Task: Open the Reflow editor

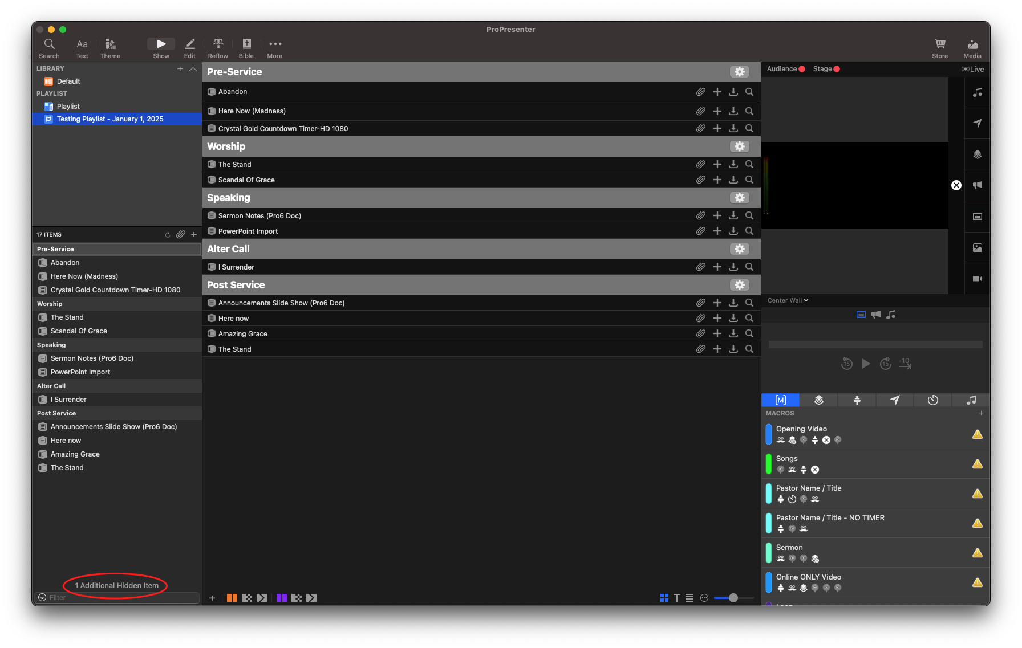Action: [218, 48]
